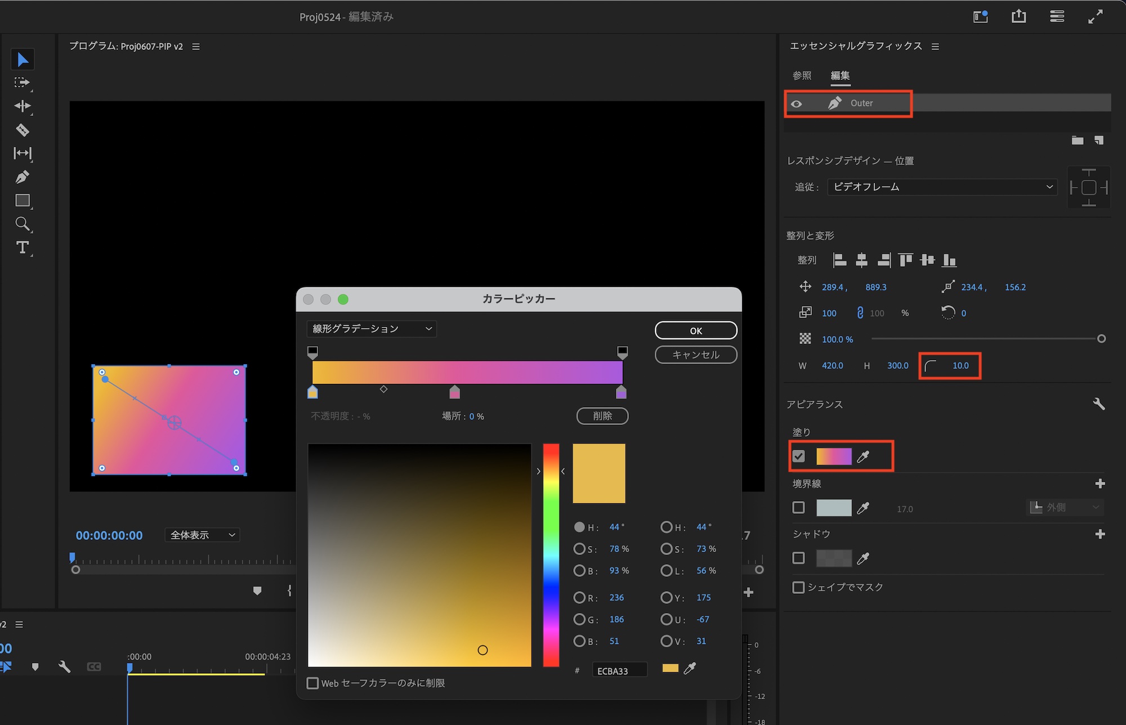Screen dimensions: 1126x725
Task: Select the Pen tool in toolbar
Action: pyautogui.click(x=22, y=177)
